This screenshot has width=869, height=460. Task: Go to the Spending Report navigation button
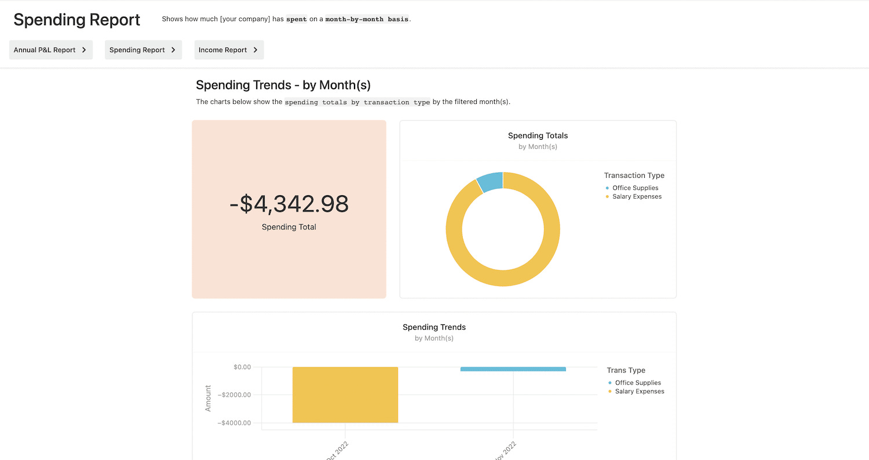[143, 50]
